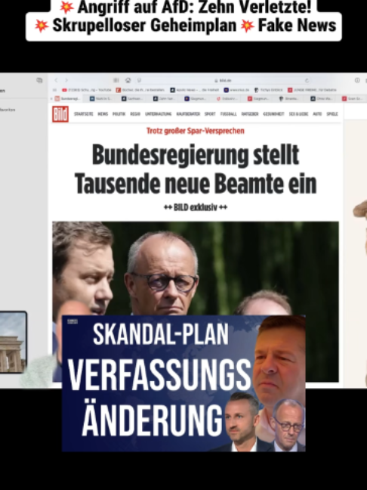Open STARTSEITE in Bild navigation

pyautogui.click(x=83, y=114)
